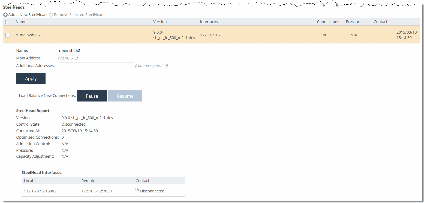Viewport: 424px width, 203px height.
Task: Click Optimized Connections value 0
Action: (63, 137)
